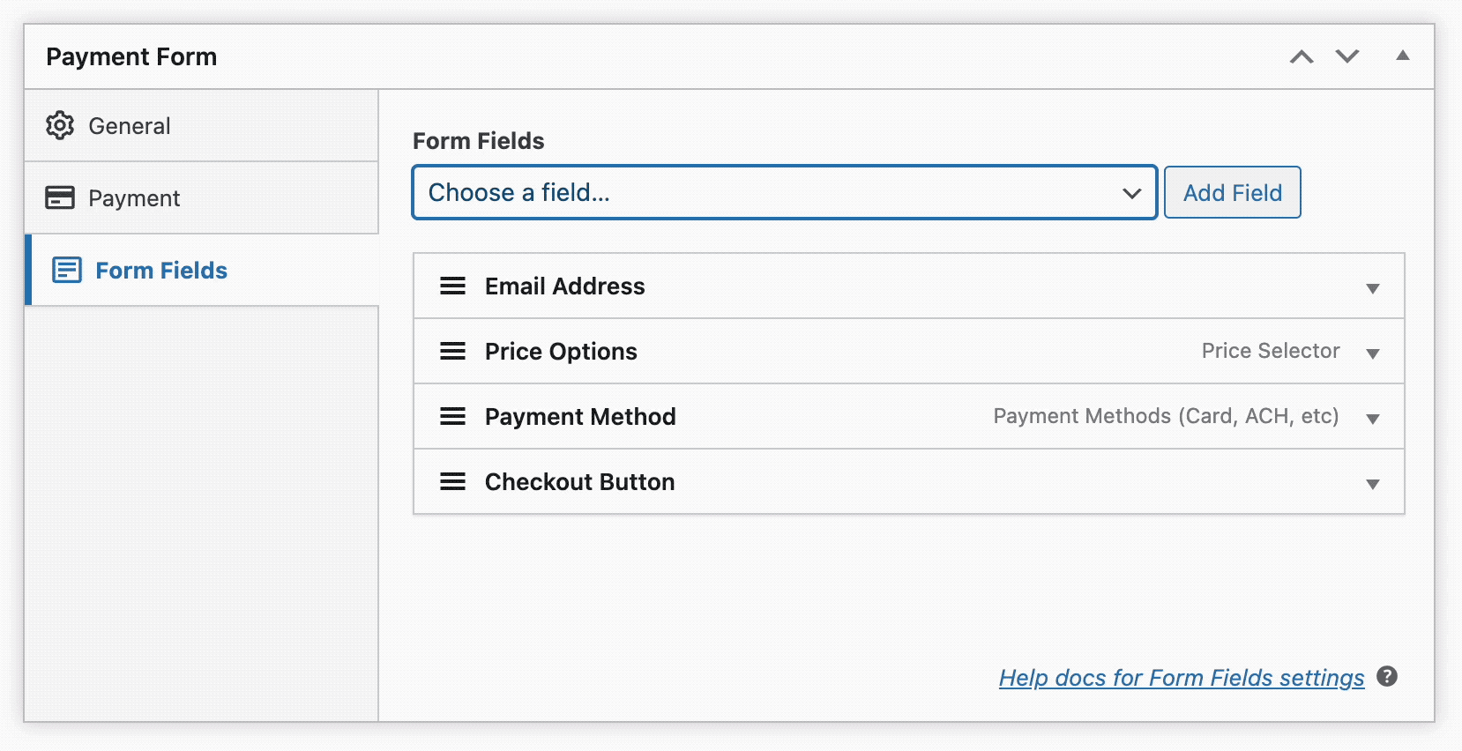
Task: Open the Form Fields help docs link
Action: pos(1181,677)
